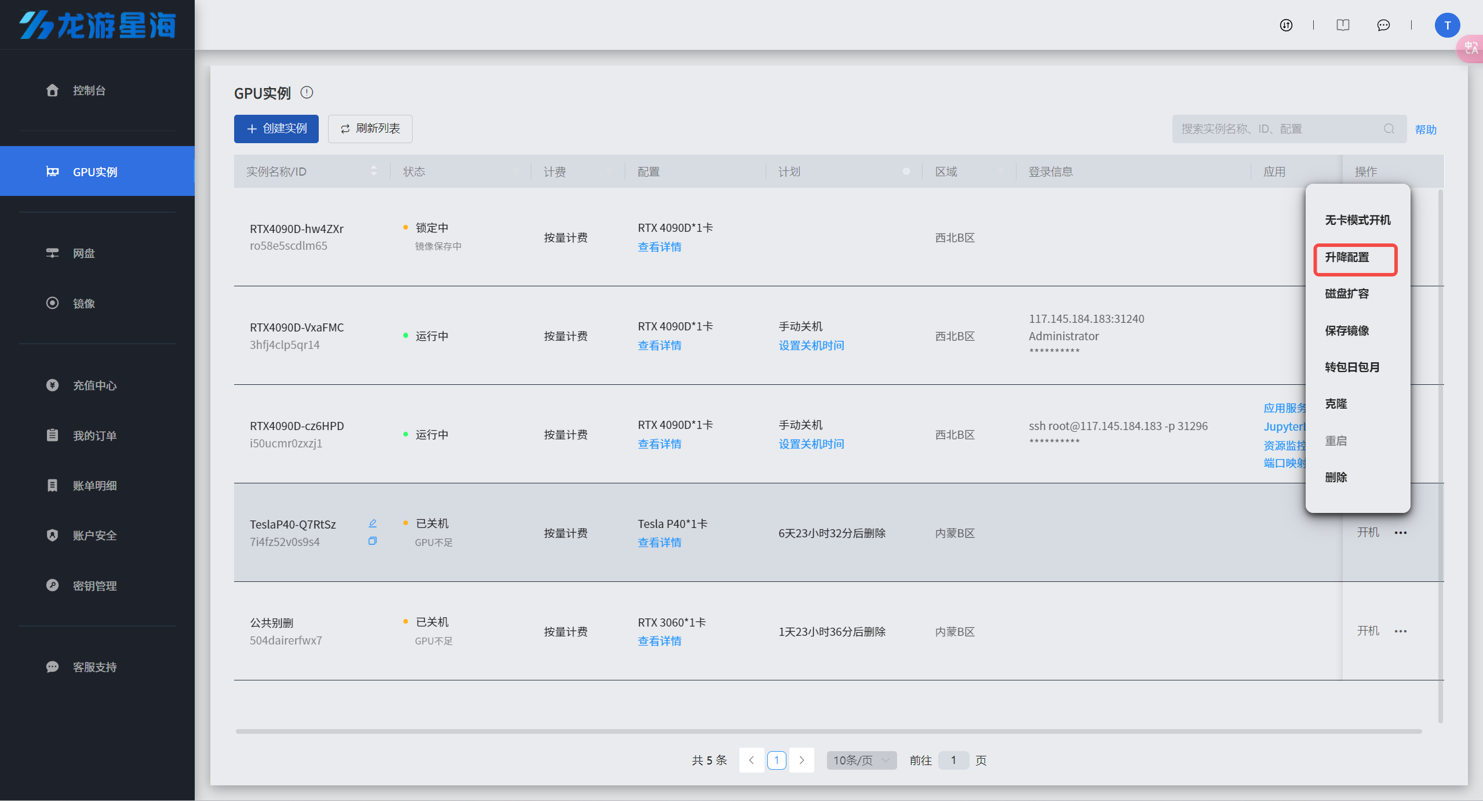Click the edit pencil icon beside TeslaP40-Q7RtSz
The image size is (1483, 801).
373,523
